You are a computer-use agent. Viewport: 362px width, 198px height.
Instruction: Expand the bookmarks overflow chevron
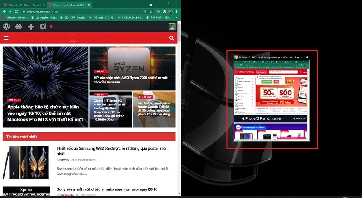pos(176,18)
